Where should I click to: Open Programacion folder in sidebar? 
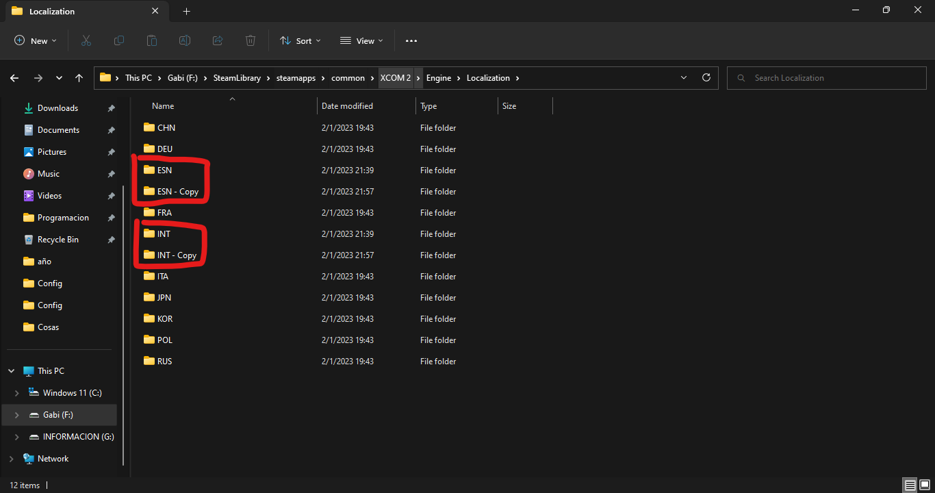(63, 218)
